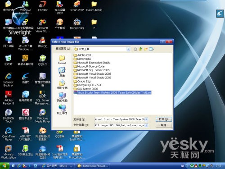Click the dialog Help question mark button
This screenshot has width=225, height=169.
[162, 41]
